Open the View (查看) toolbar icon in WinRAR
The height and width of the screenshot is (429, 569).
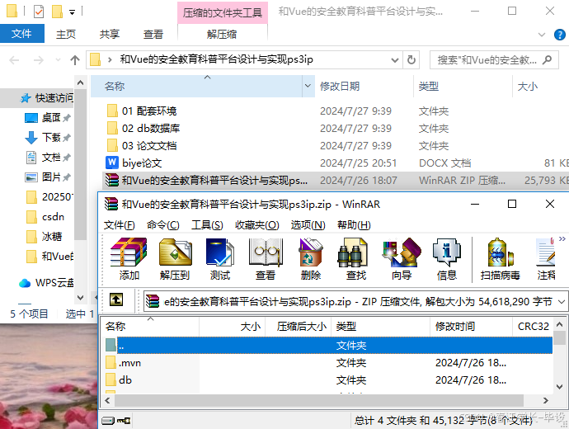(x=266, y=258)
